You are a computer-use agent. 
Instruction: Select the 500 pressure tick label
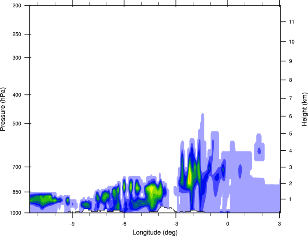pos(17,123)
